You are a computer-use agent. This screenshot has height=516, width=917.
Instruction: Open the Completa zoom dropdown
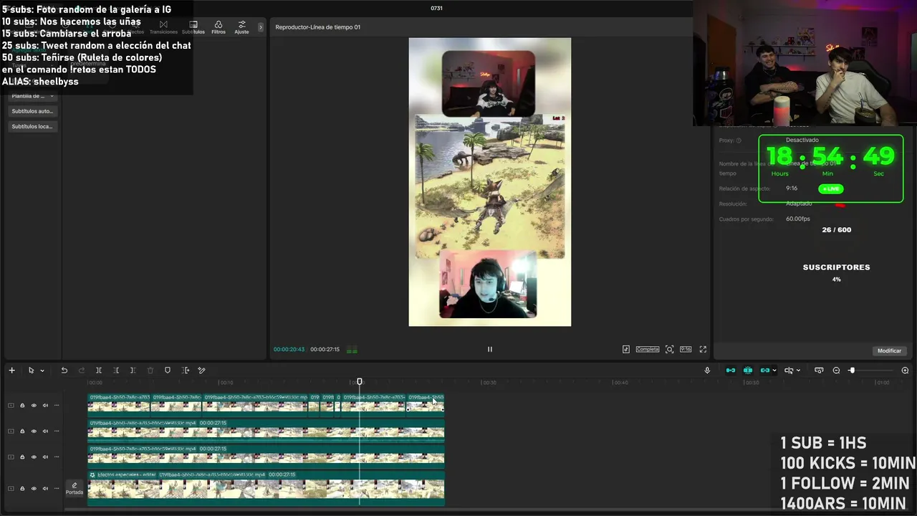tap(648, 349)
